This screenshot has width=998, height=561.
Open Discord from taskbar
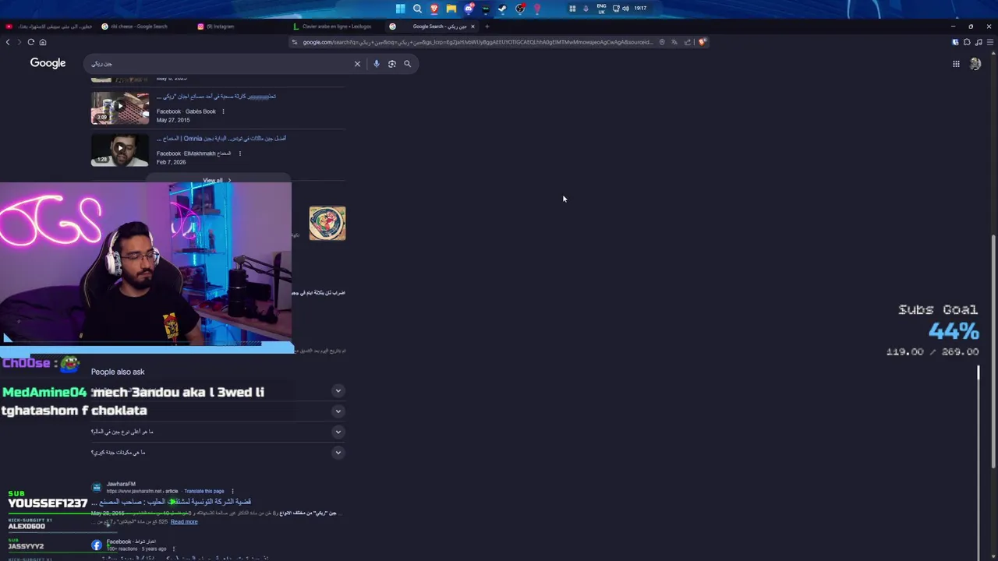click(469, 9)
